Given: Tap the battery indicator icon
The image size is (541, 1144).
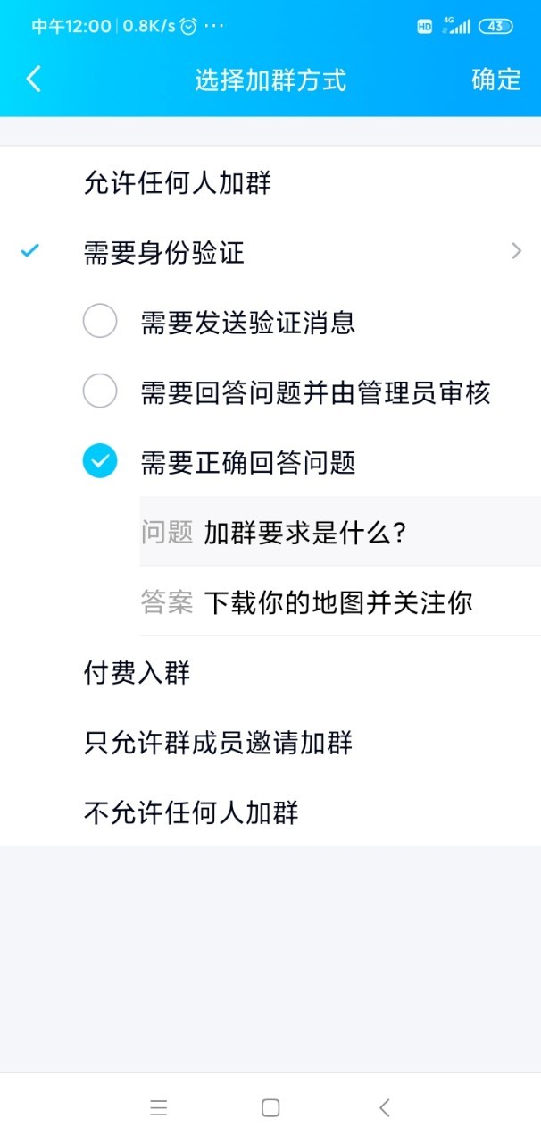Looking at the screenshot, I should [x=495, y=27].
